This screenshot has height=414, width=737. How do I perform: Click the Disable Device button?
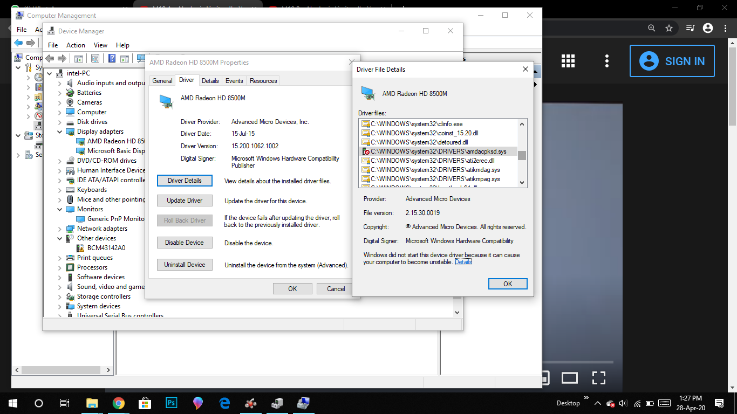(x=185, y=243)
